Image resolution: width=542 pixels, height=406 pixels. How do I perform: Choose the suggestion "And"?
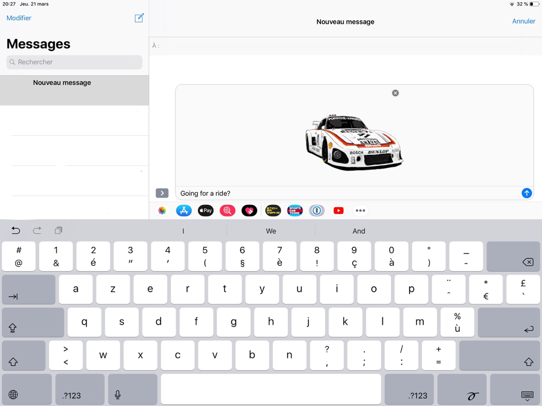click(x=359, y=231)
